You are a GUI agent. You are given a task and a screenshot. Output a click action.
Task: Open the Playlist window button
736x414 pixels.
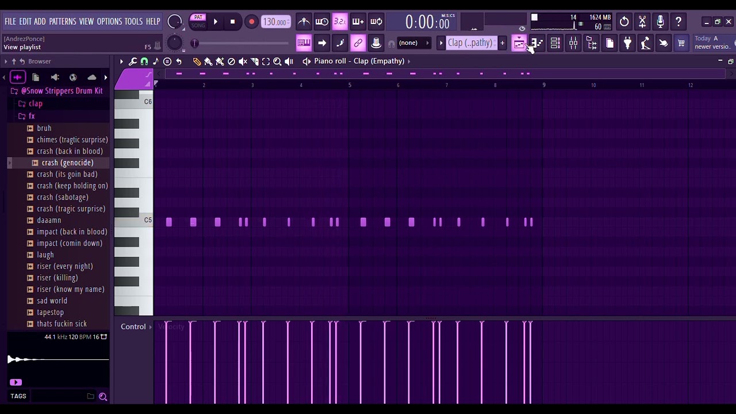(519, 43)
